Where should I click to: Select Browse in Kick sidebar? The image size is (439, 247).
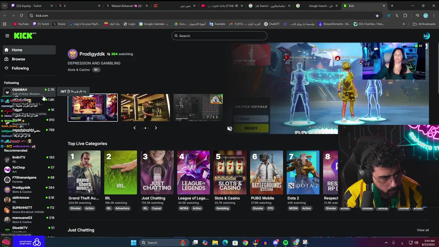(29, 59)
